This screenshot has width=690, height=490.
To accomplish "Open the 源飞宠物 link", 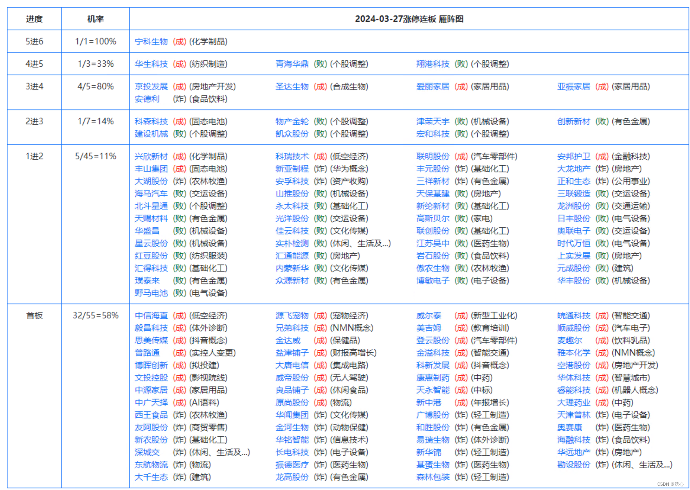I will click(x=292, y=316).
